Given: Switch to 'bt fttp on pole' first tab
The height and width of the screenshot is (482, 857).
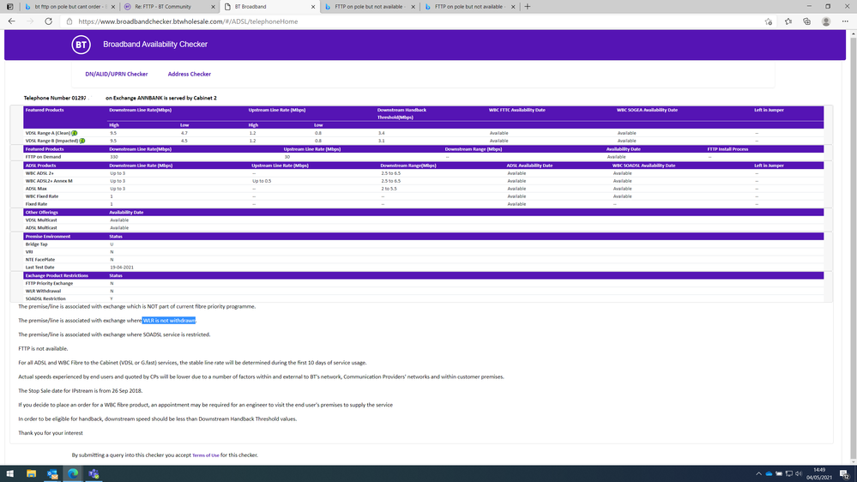Looking at the screenshot, I should point(57,7).
